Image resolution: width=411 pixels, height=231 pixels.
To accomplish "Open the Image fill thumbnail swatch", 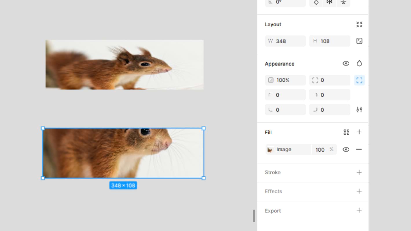I will click(270, 150).
